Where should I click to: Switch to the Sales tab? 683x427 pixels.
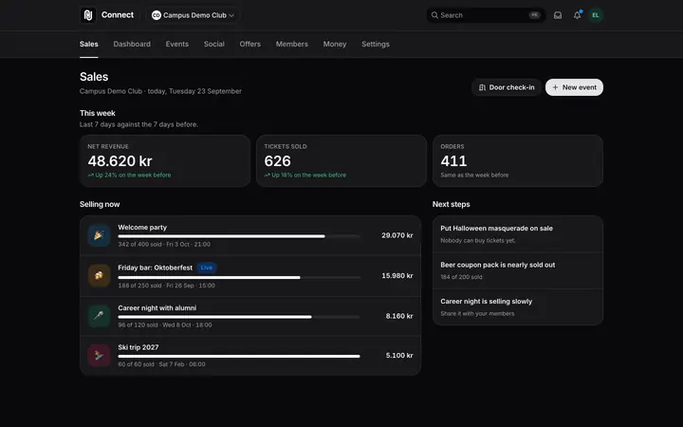tap(89, 44)
